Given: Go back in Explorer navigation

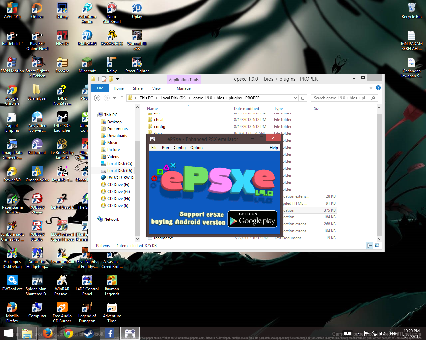Looking at the screenshot, I should pyautogui.click(x=97, y=98).
